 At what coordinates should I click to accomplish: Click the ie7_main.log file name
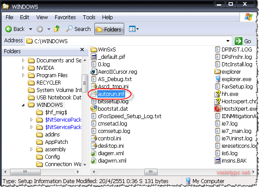point(236,131)
